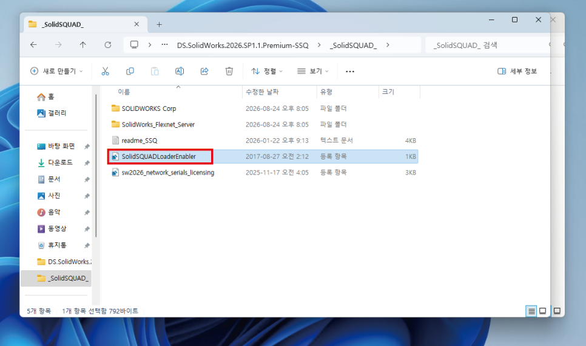The width and height of the screenshot is (586, 346).
Task: Click DS.SolidWorks.2026.SP1.1.Premium-SSQ breadcrumb
Action: (x=243, y=45)
